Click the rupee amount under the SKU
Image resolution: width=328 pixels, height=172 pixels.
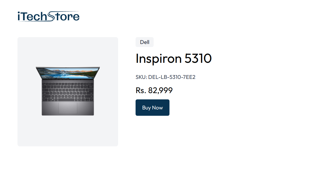[160, 90]
